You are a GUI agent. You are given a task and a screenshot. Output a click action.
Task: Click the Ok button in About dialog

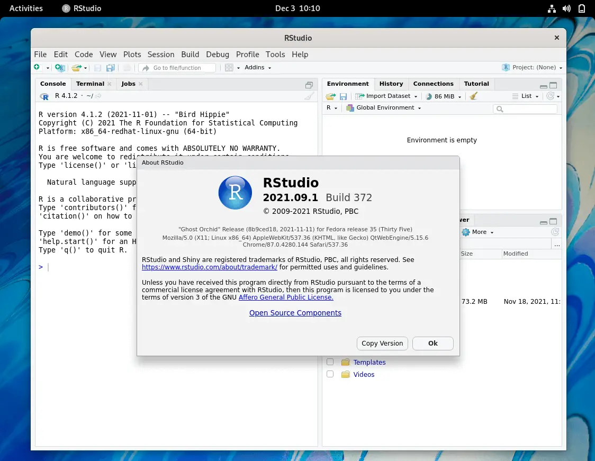click(x=432, y=344)
